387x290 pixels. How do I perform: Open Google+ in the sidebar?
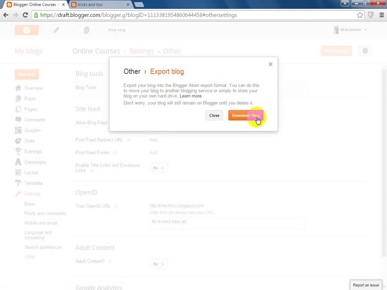pyautogui.click(x=32, y=130)
